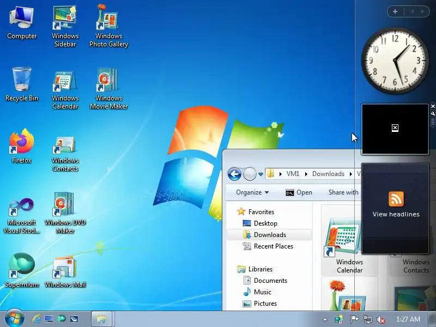Select Downloads in the navigation pane
The height and width of the screenshot is (327, 436).
269,235
